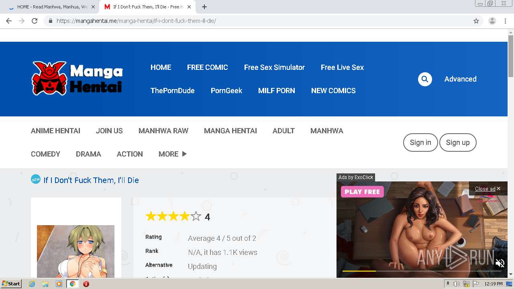Click the tray network icon

(466, 284)
